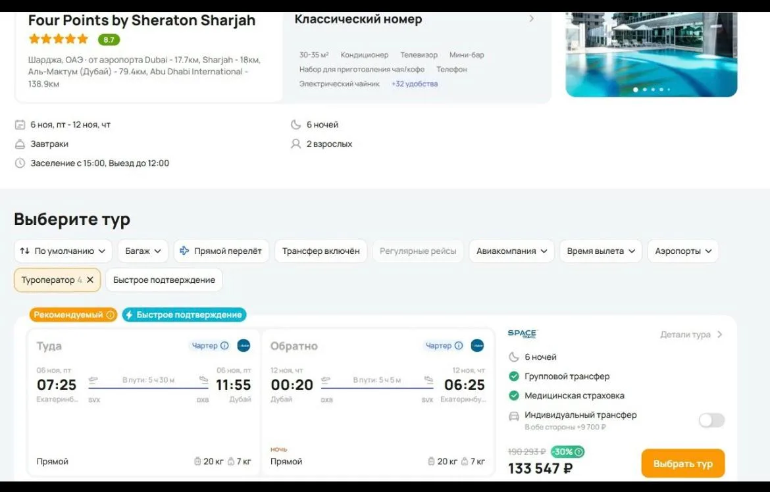
Task: Toggle the Регулярные рейсы filter
Action: click(x=418, y=251)
